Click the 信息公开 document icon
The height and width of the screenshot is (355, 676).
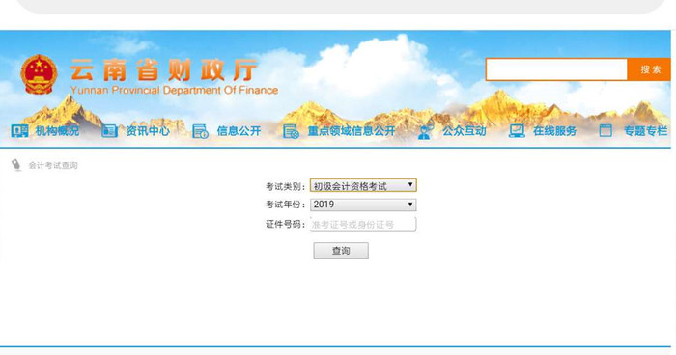201,131
